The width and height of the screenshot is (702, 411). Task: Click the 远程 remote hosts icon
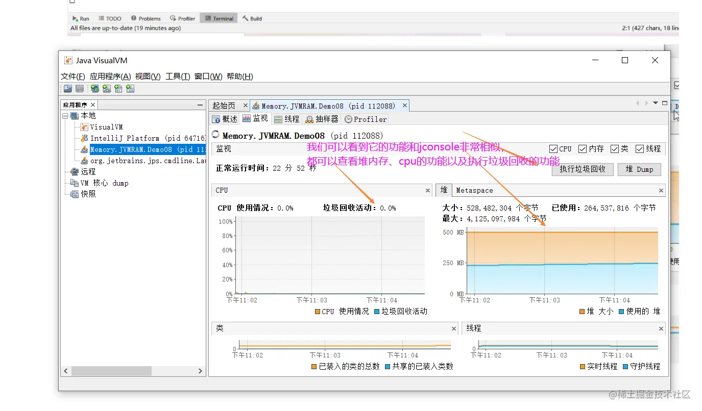pos(75,172)
